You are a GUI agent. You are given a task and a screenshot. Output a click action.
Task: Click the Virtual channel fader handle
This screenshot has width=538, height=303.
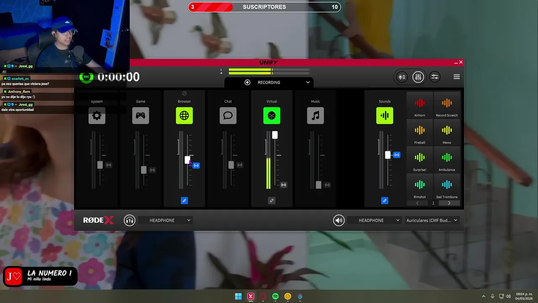click(275, 135)
